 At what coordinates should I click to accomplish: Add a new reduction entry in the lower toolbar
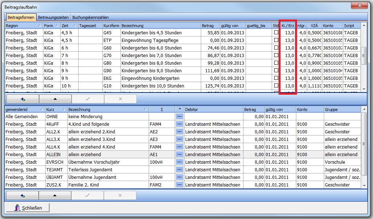[22, 196]
